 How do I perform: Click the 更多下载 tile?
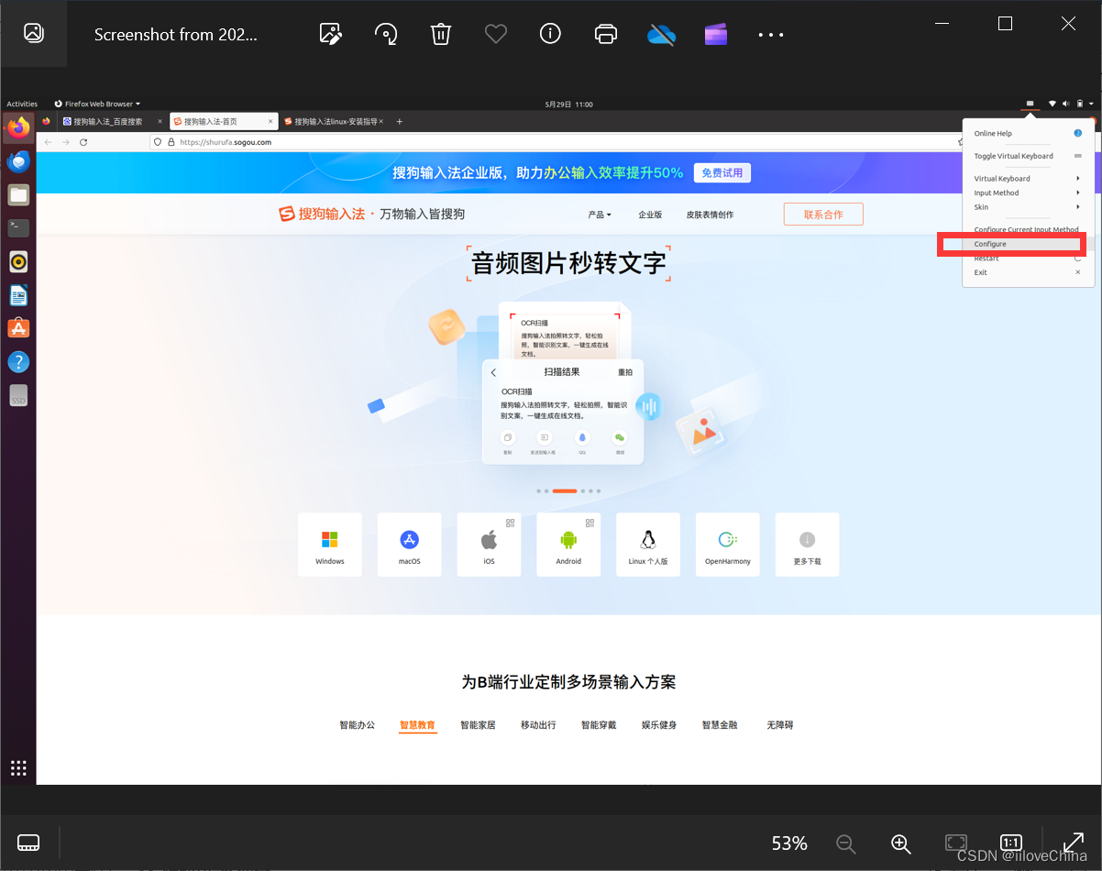807,545
